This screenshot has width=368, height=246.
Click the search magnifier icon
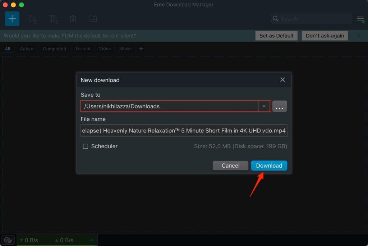coord(275,18)
